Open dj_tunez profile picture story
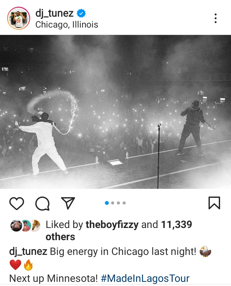The width and height of the screenshot is (231, 286). click(19, 18)
